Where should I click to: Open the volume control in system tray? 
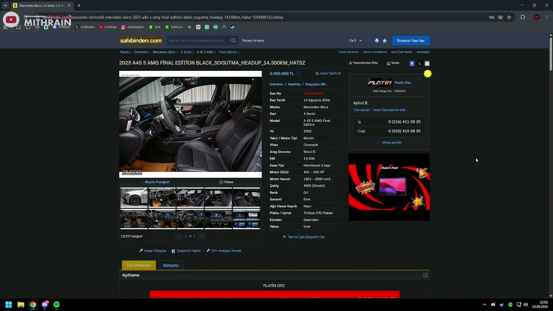(525, 305)
